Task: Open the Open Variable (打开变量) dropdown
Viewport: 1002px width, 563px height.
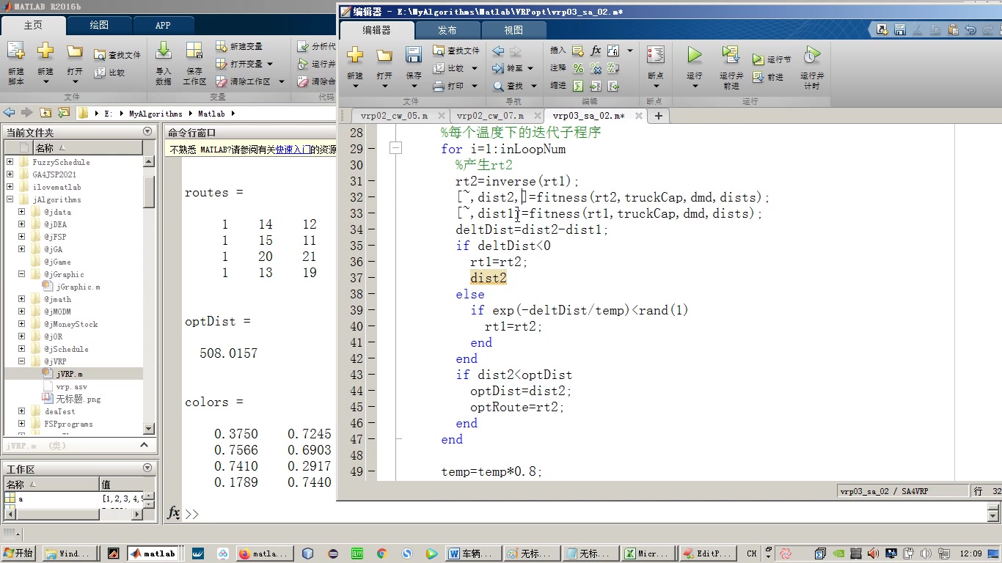Action: tap(270, 64)
